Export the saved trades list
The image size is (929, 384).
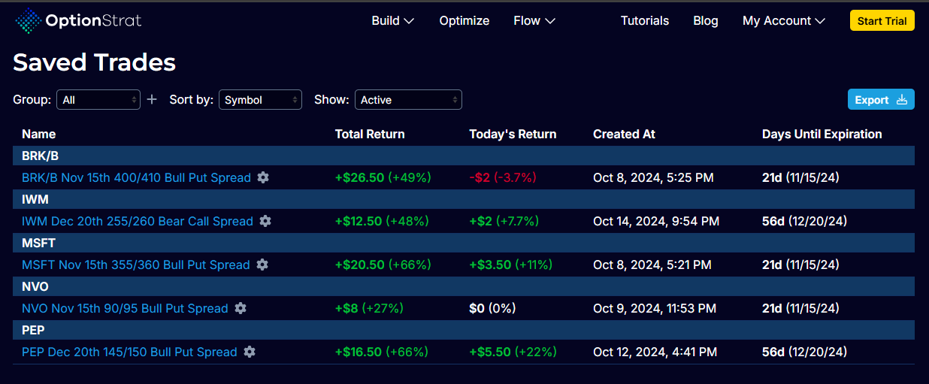pos(881,100)
